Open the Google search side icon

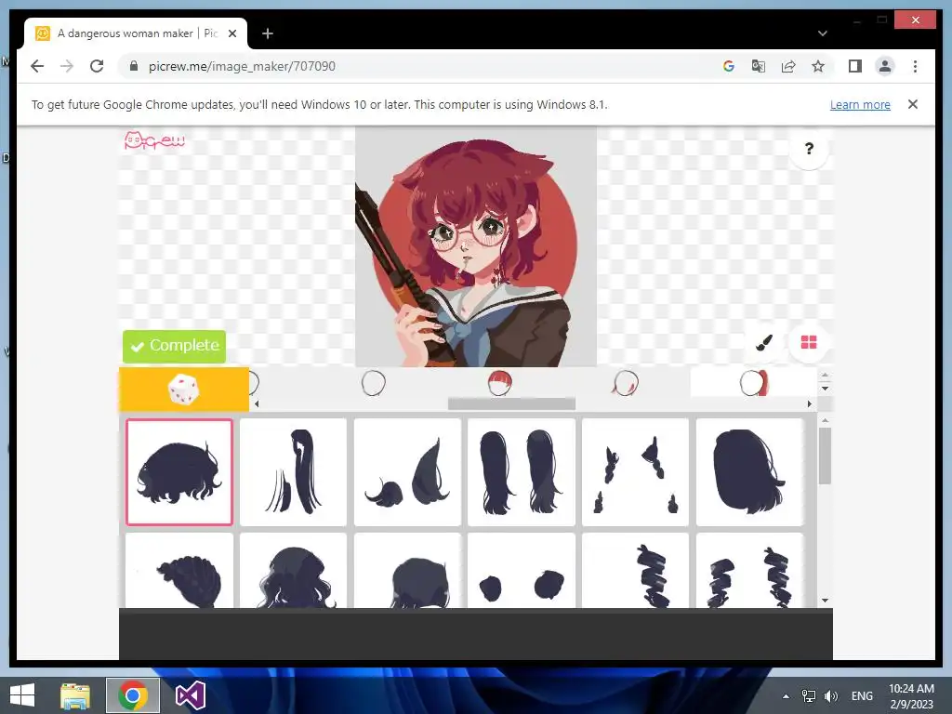pos(729,66)
